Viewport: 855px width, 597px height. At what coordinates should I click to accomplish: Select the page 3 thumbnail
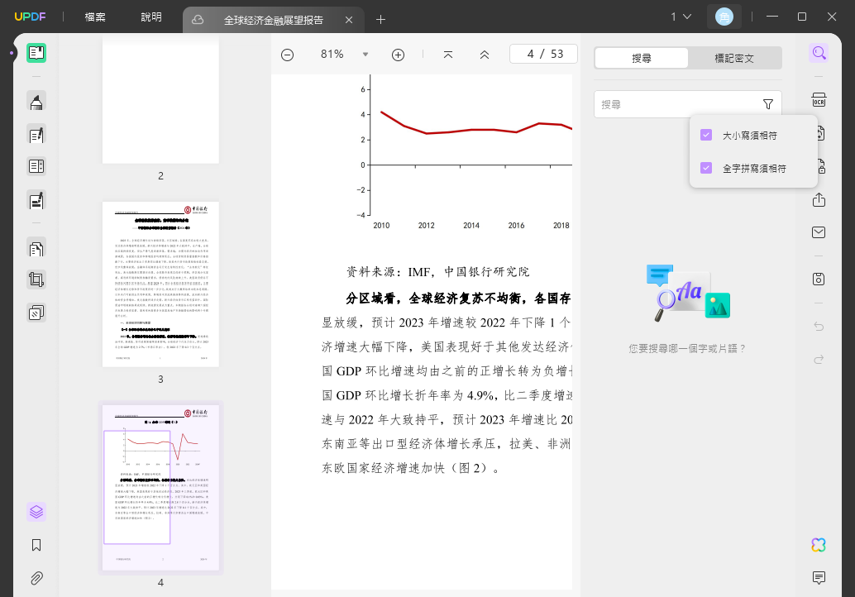coord(161,284)
